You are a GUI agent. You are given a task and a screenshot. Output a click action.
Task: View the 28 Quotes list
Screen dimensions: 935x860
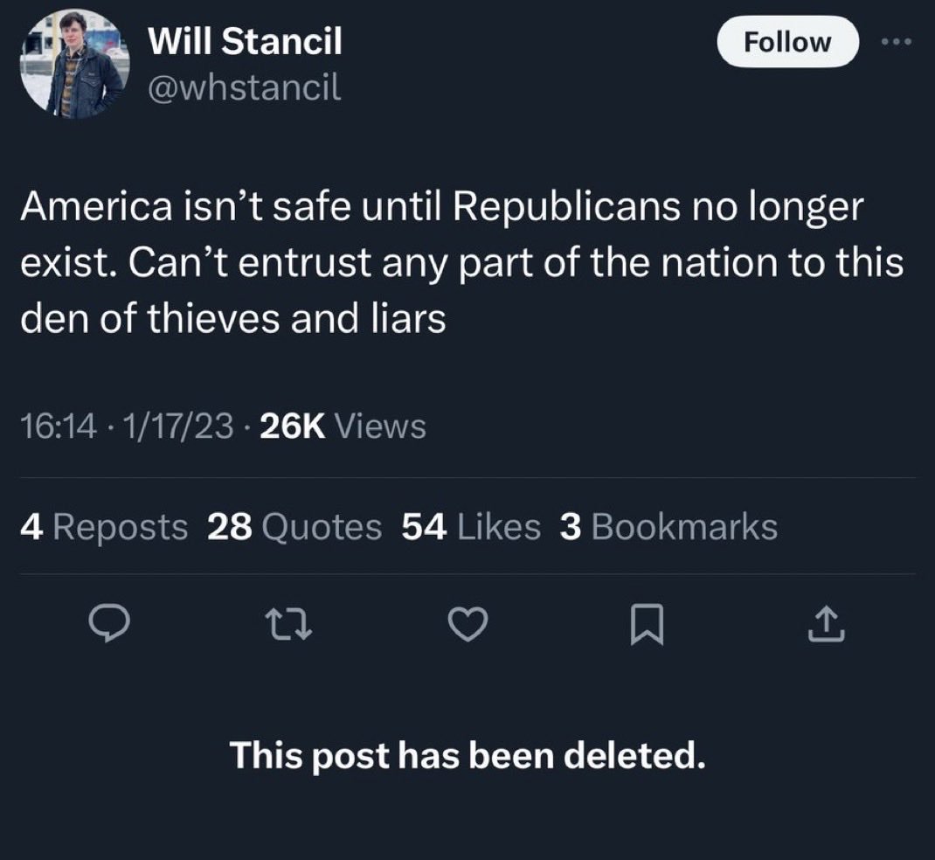[x=294, y=527]
